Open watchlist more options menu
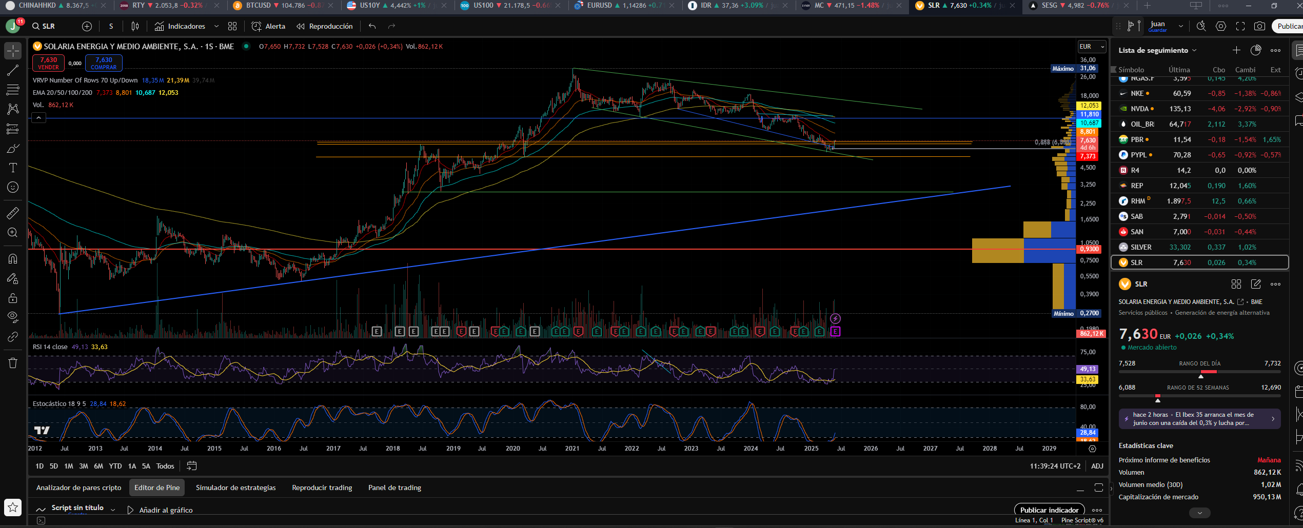The height and width of the screenshot is (528, 1303). click(1275, 50)
